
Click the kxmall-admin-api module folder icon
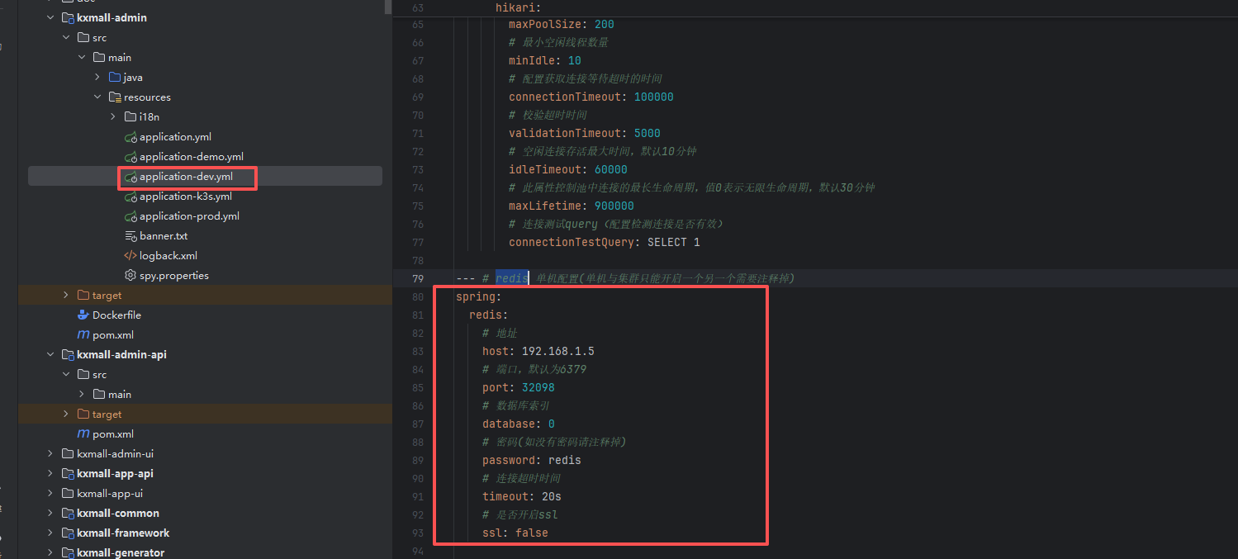pyautogui.click(x=67, y=355)
